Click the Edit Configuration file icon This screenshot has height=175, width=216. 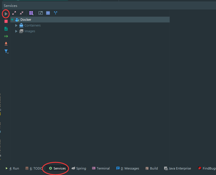pyautogui.click(x=6, y=29)
